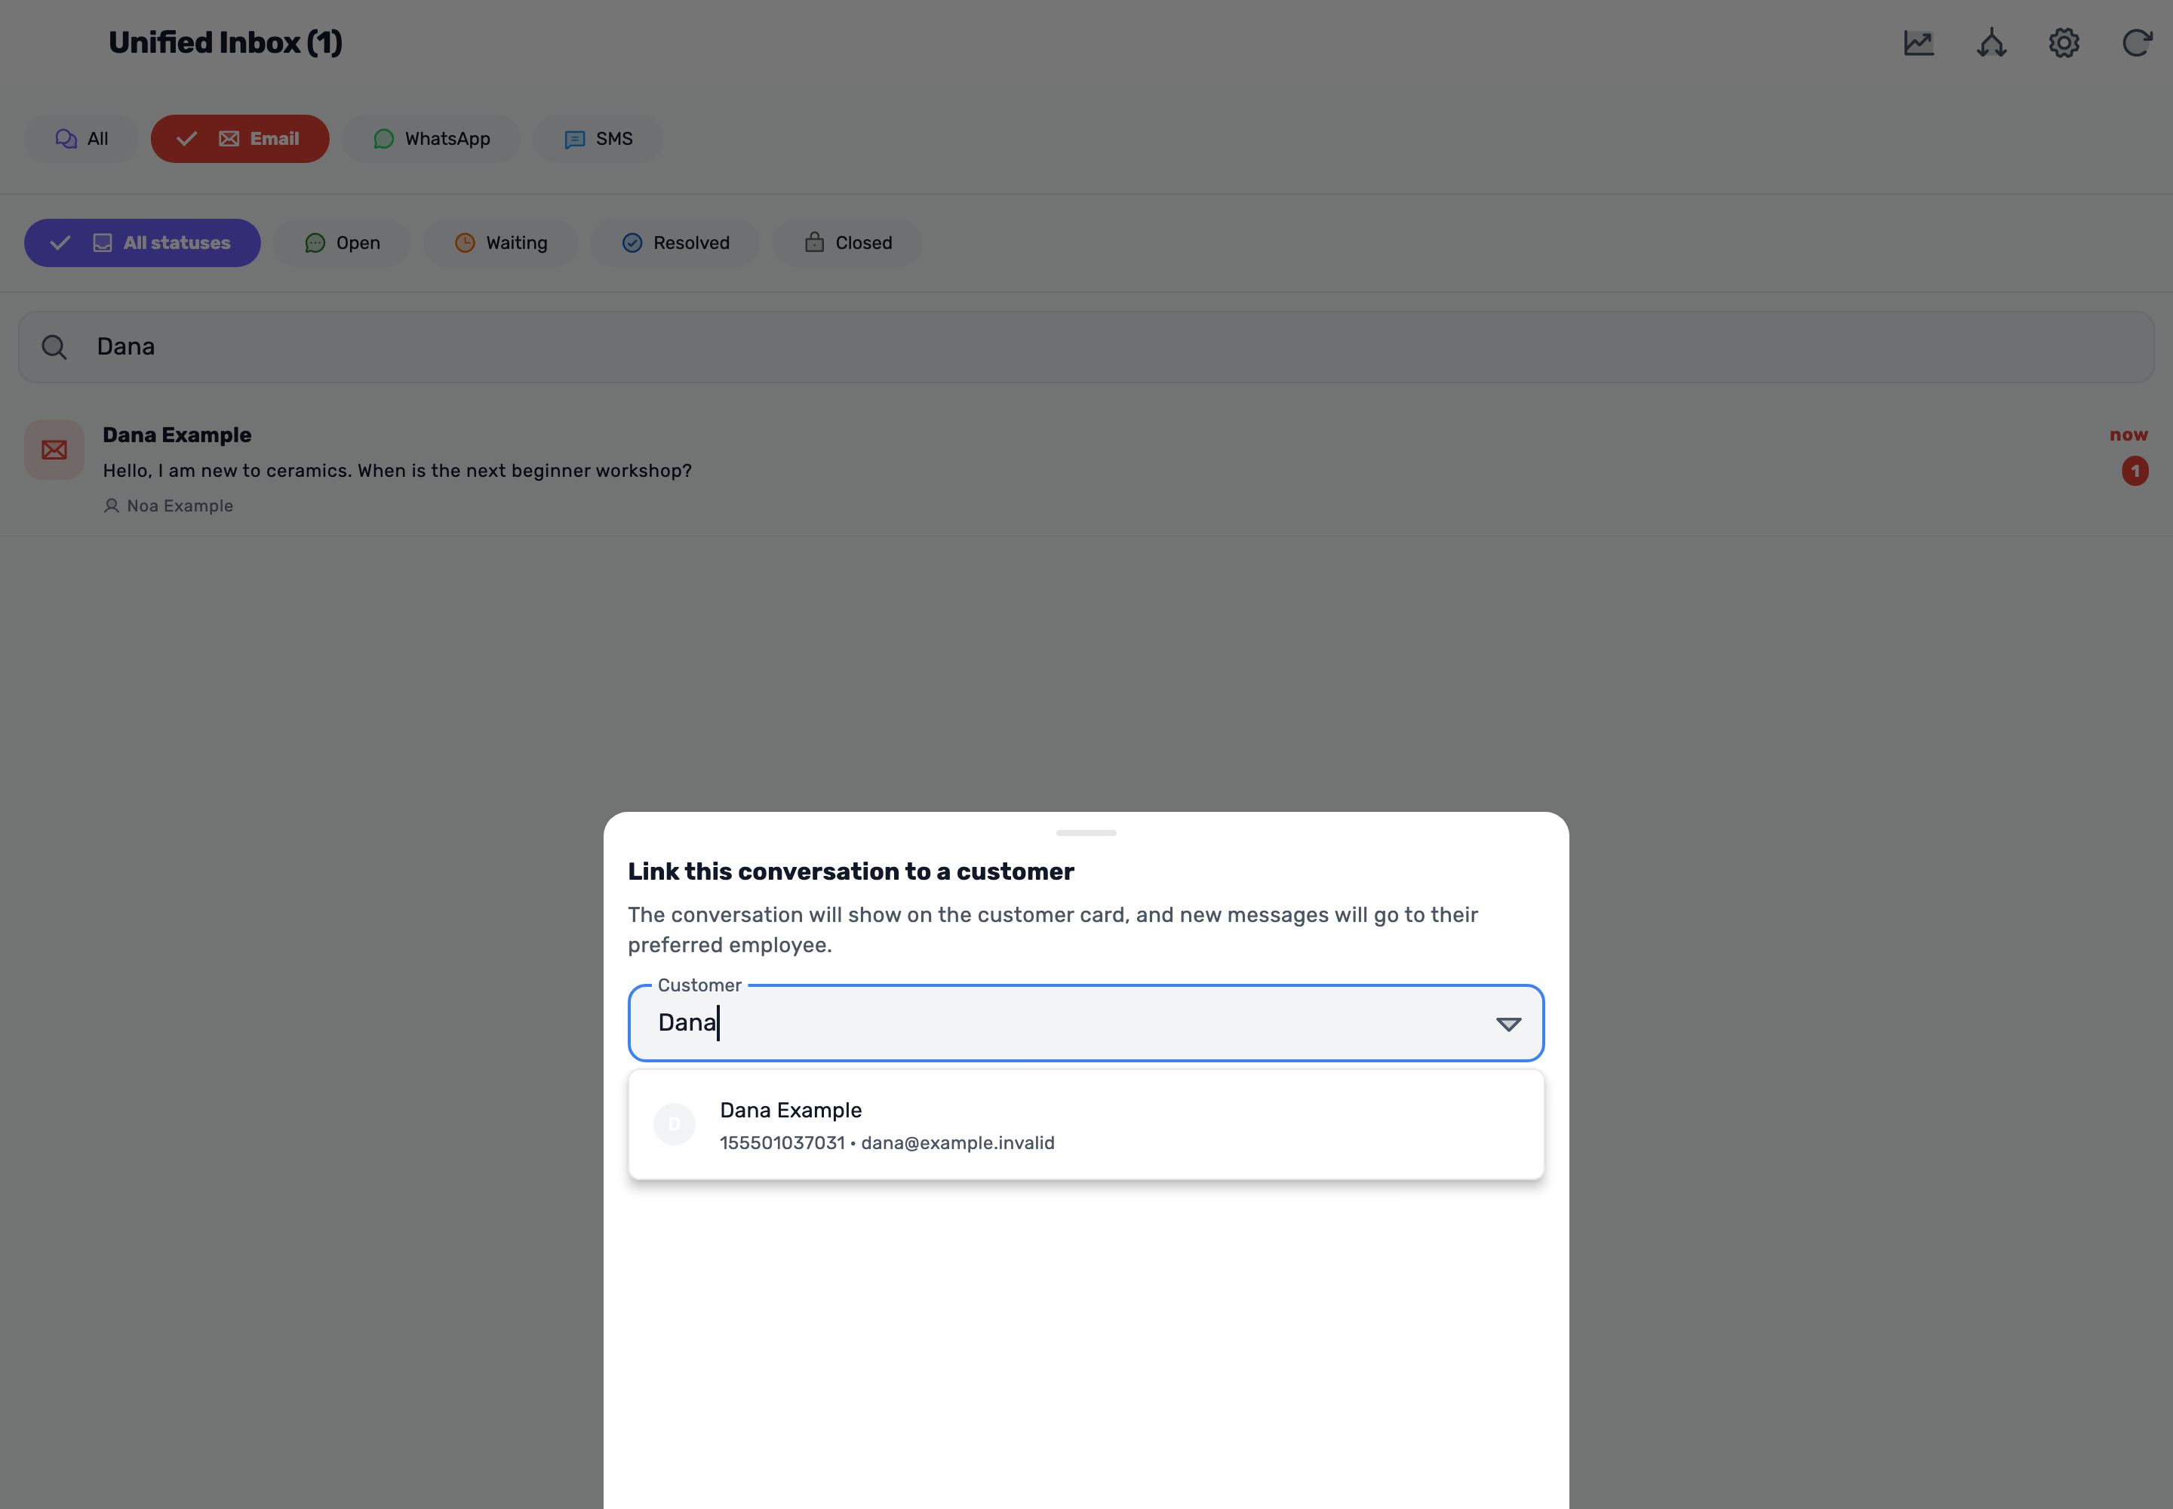Screen dimensions: 2173x1509
Task: Open inbox settings gear icon
Action: click(x=2064, y=44)
